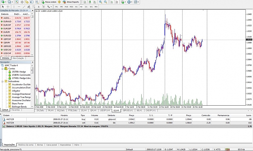The image size is (253, 151).
Task: Switch Navigator to Favoritos tab
Action: (16, 110)
